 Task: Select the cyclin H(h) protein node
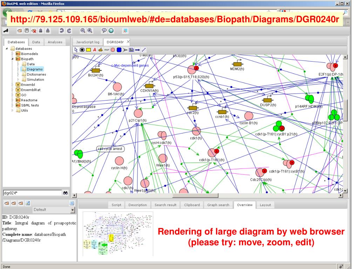(x=119, y=163)
